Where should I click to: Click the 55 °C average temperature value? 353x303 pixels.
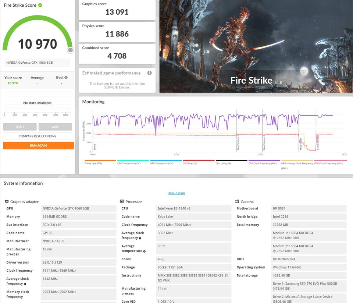(193, 249)
